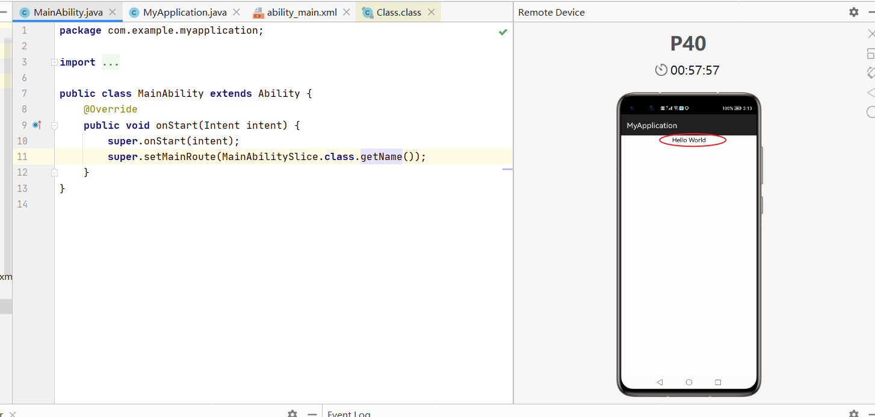Click the Hello World text on phone

[689, 140]
